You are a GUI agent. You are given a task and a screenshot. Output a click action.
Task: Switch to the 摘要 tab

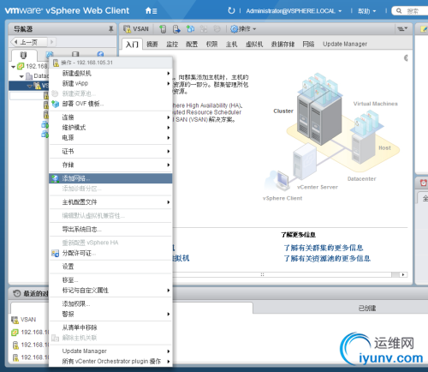point(152,45)
